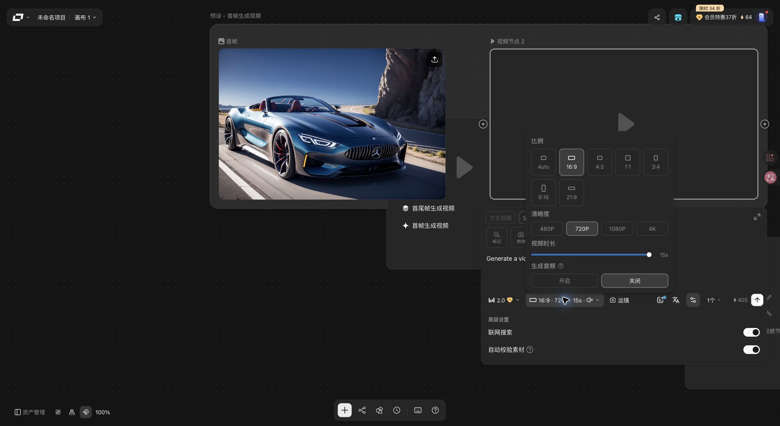Toggle the 联网搜索 switch
This screenshot has height=426, width=780.
751,332
